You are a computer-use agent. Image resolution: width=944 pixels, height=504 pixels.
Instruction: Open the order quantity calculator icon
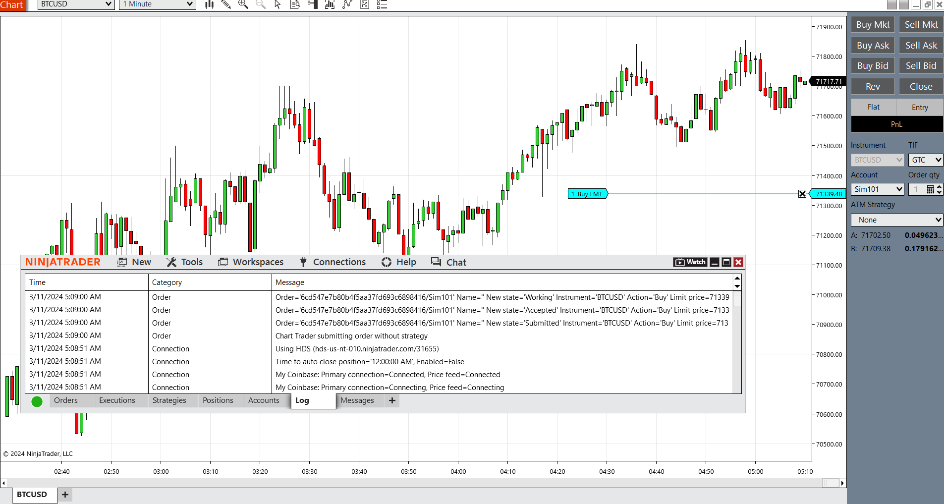coord(931,189)
